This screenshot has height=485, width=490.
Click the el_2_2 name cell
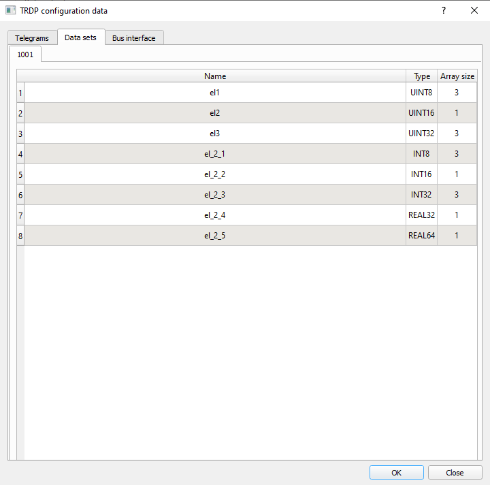tap(215, 174)
